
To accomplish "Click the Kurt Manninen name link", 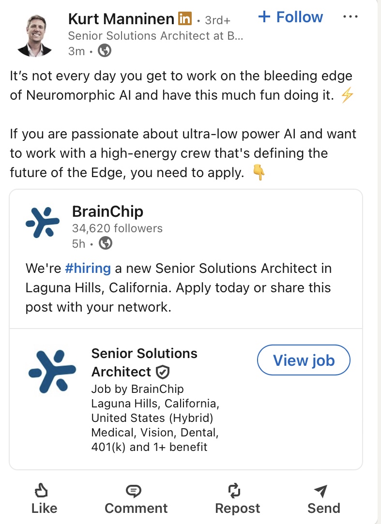I will click(x=121, y=19).
